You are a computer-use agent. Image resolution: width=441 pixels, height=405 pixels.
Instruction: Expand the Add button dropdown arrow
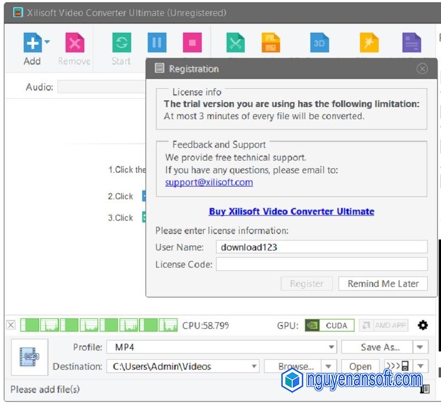(47, 42)
